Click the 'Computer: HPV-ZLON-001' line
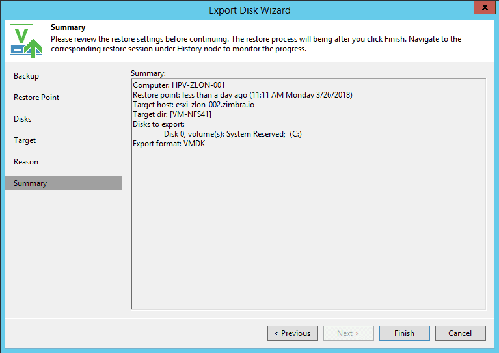This screenshot has width=499, height=353. [179, 85]
